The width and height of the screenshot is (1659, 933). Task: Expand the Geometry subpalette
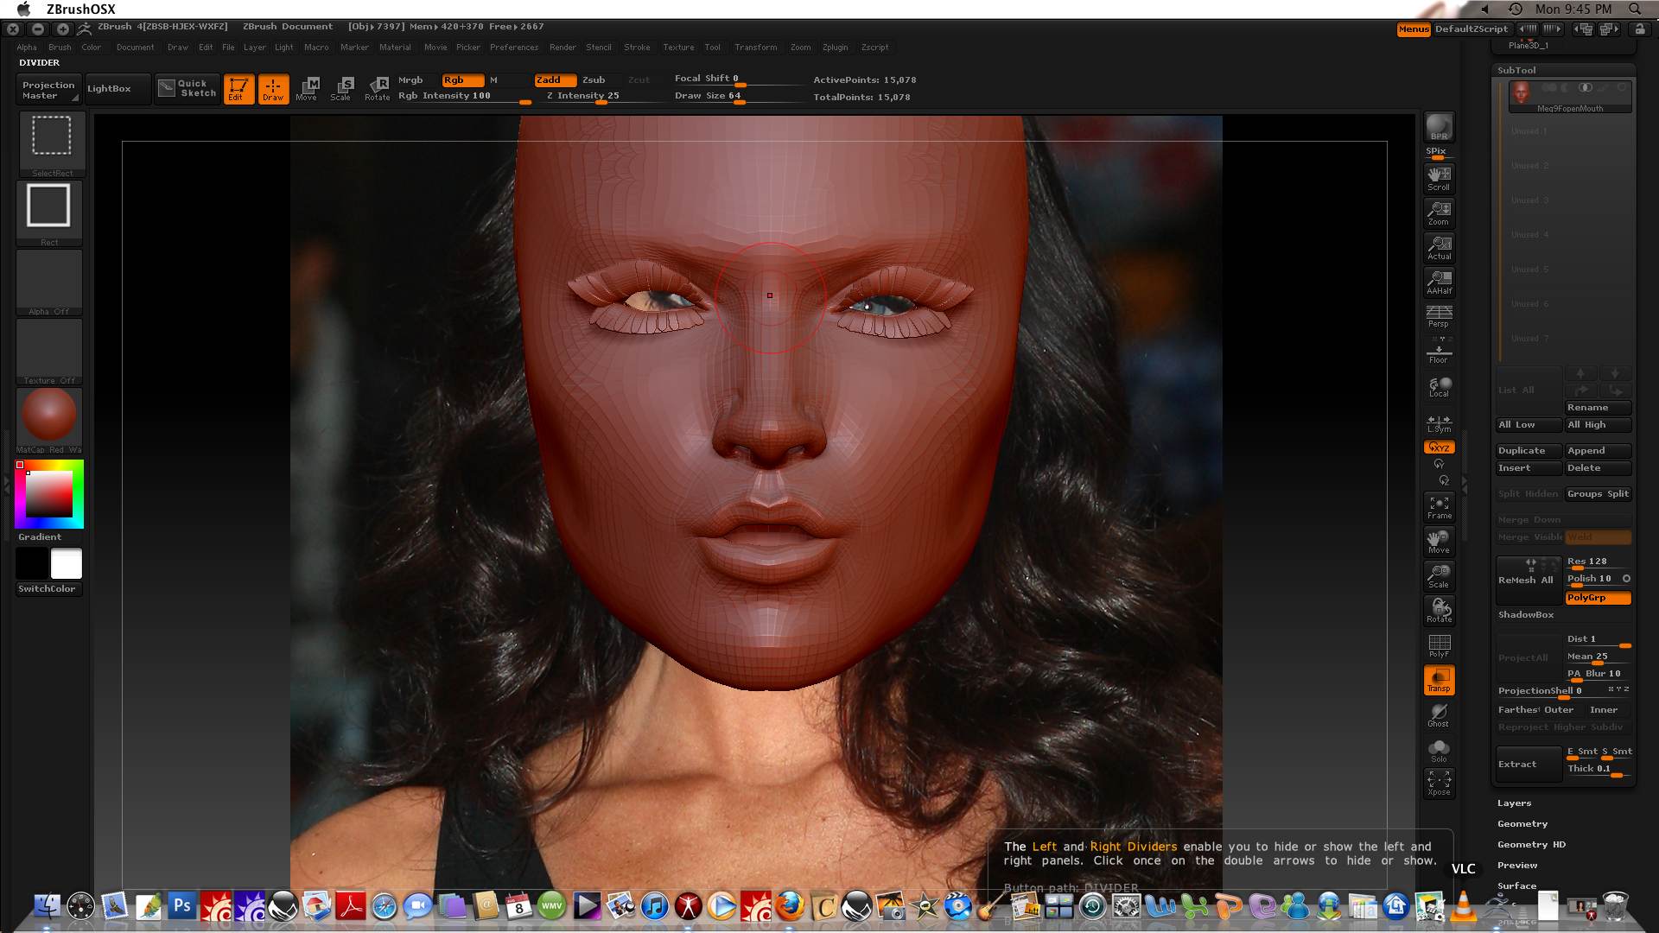pyautogui.click(x=1522, y=824)
